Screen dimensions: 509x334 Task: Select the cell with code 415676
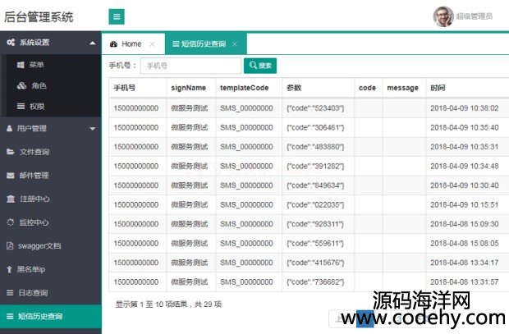coord(318,263)
